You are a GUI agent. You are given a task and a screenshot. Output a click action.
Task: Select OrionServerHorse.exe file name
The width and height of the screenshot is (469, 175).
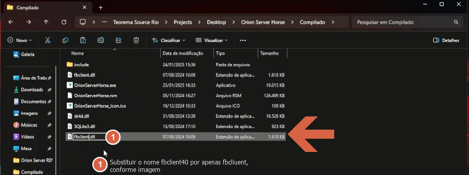click(x=95, y=85)
